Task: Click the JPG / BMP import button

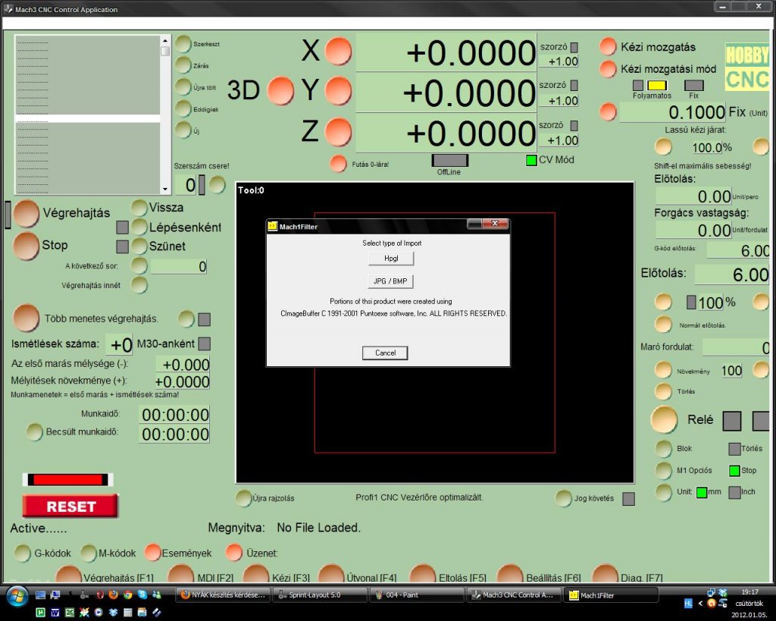Action: coord(390,281)
